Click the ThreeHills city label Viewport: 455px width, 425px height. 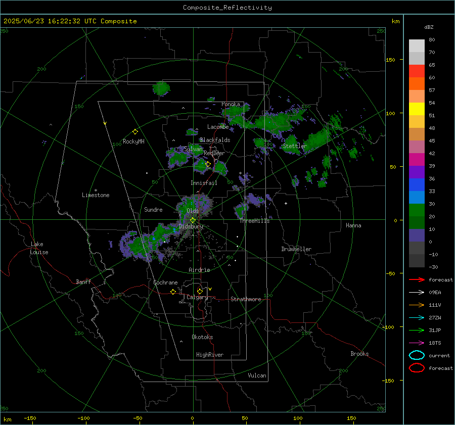click(254, 221)
